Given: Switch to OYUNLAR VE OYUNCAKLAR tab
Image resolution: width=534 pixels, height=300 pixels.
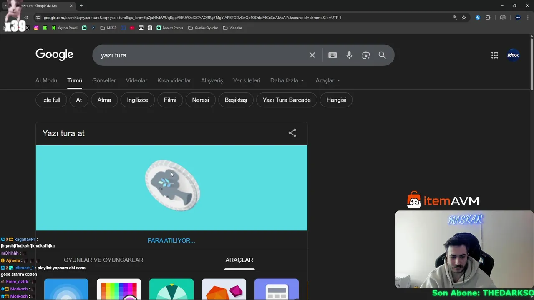Looking at the screenshot, I should 103,260.
